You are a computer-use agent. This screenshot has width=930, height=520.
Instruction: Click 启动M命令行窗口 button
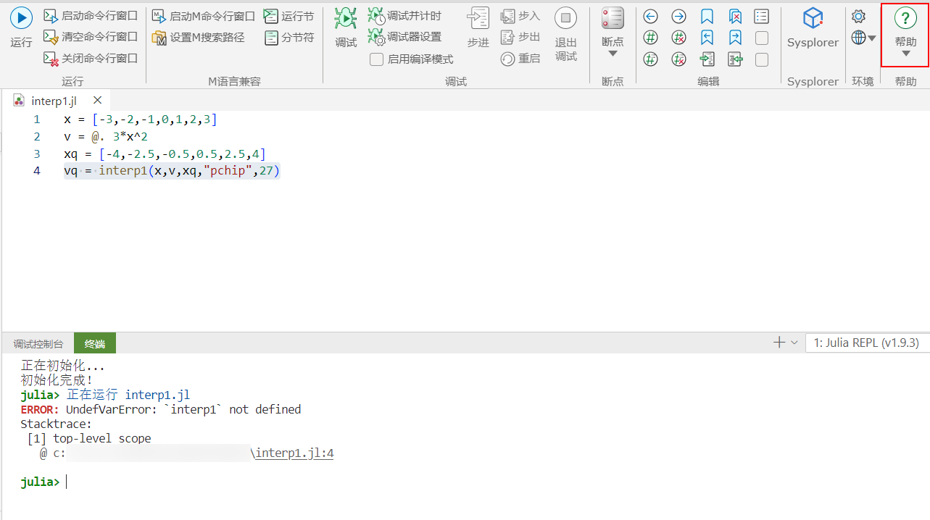point(204,16)
